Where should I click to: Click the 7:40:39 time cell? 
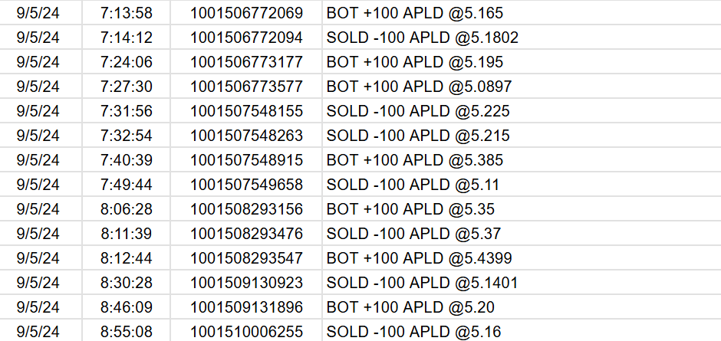click(127, 160)
